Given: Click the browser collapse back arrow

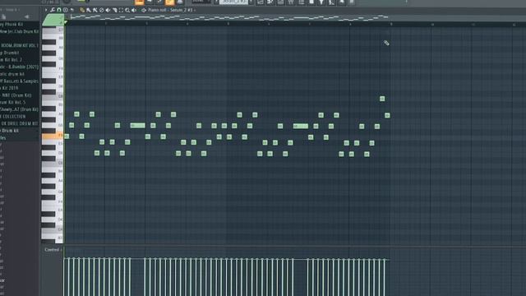Looking at the screenshot, I should (26, 16).
